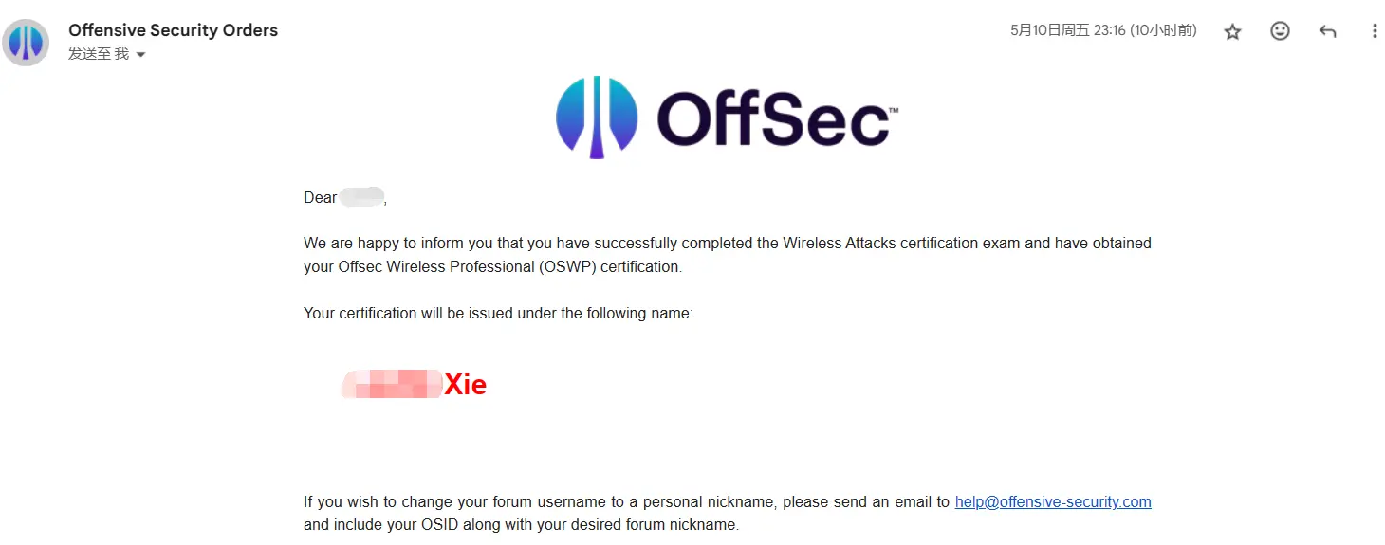Add an emoji reaction to the email
This screenshot has width=1385, height=545.
click(x=1280, y=31)
